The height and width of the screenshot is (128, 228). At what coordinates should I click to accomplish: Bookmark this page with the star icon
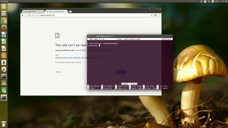(151, 15)
